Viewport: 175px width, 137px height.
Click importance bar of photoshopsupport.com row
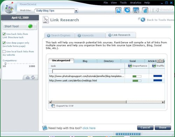137,76
